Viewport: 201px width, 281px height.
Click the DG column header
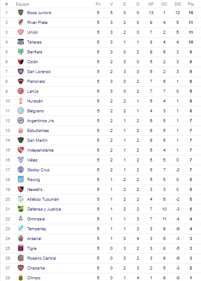(178, 4)
